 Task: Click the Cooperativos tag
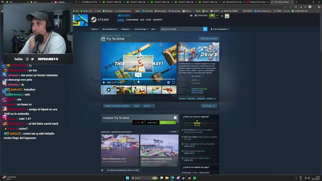(191, 99)
